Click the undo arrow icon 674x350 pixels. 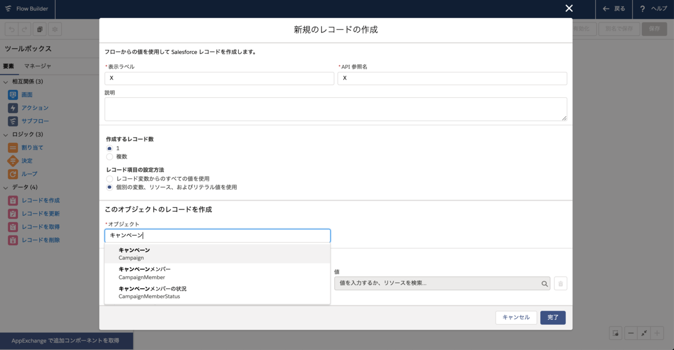coord(11,29)
